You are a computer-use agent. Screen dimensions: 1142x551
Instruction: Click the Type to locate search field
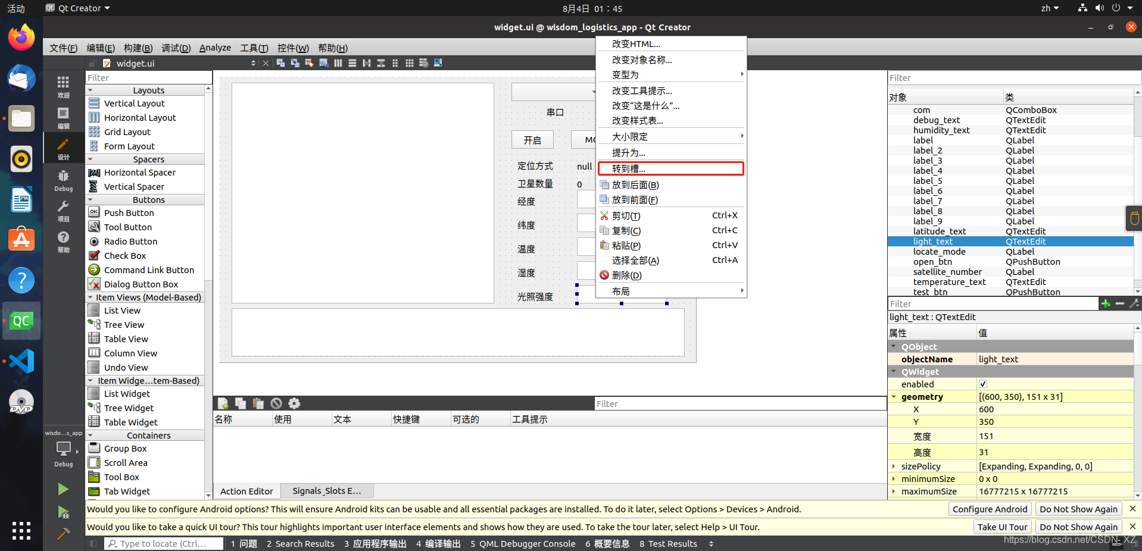click(x=164, y=543)
